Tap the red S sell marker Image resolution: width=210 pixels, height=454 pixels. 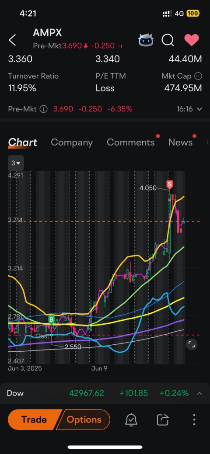click(x=170, y=184)
